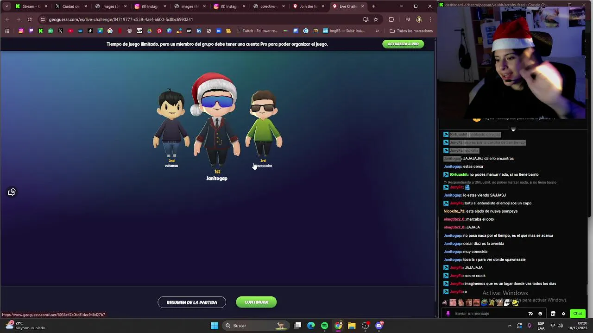The height and width of the screenshot is (333, 593).
Task: Open Twitch Follower bookmark
Action: pos(256,31)
